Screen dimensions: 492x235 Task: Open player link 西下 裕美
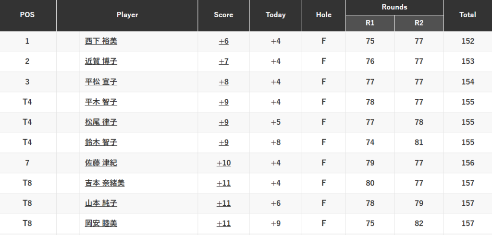(101, 41)
